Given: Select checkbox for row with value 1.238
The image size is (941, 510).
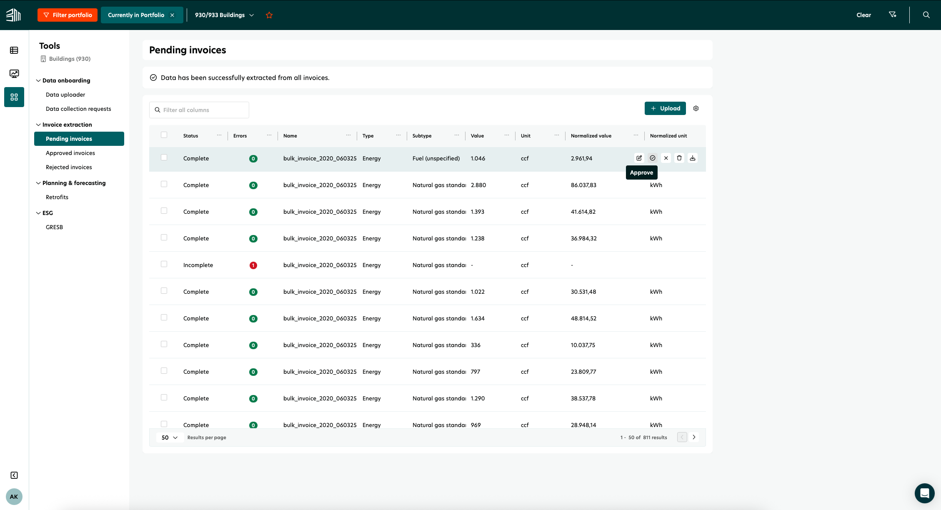Looking at the screenshot, I should coord(164,237).
